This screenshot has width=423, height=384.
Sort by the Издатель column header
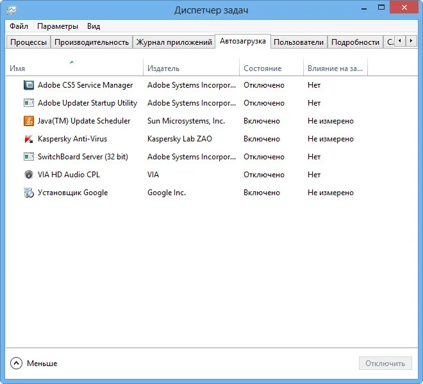(x=191, y=67)
